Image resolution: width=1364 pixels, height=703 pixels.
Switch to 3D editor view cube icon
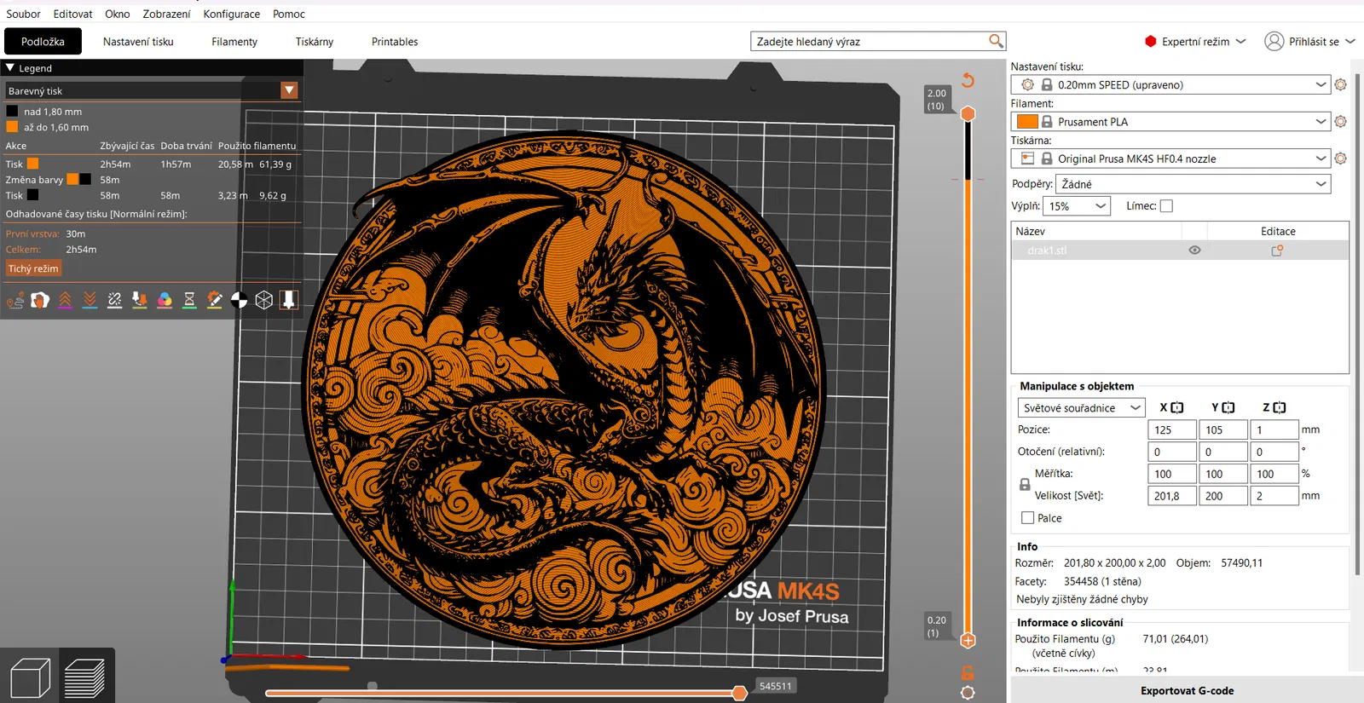[x=31, y=678]
